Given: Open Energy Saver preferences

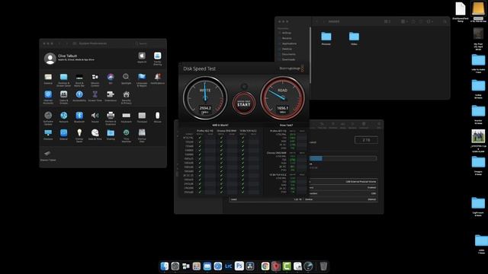Looking at the screenshot, I should click(x=79, y=135).
